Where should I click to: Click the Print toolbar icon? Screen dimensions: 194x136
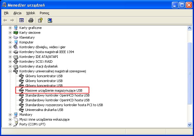click(x=31, y=20)
